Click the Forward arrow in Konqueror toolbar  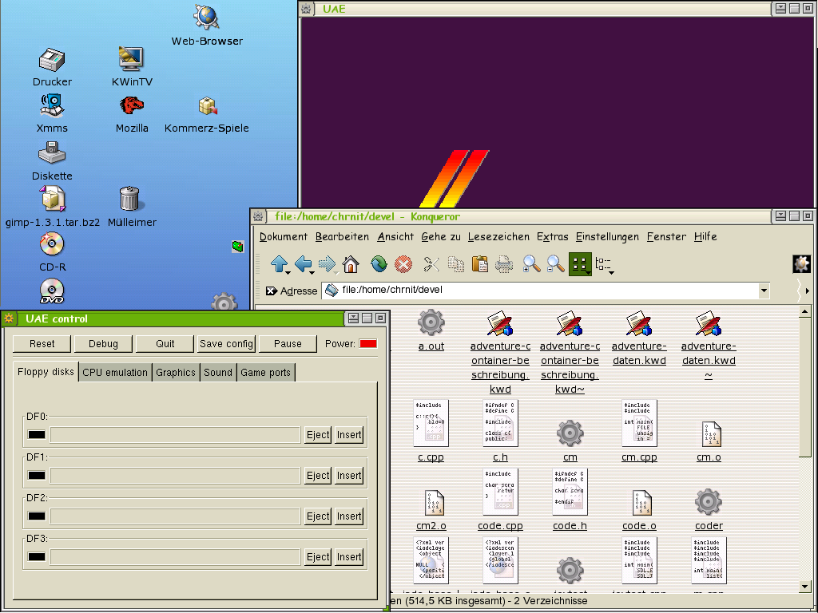[327, 264]
